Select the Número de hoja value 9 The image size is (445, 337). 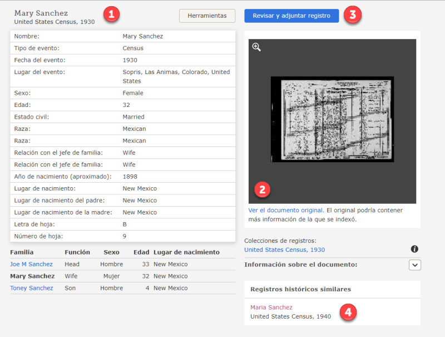pos(124,236)
